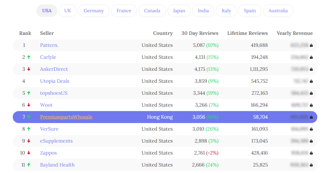Click the 3,344 (19%) reviews cell
The width and height of the screenshot is (335, 173).
[x=206, y=93]
